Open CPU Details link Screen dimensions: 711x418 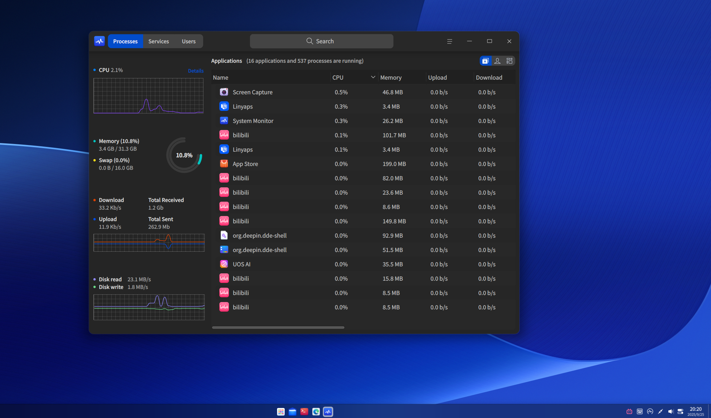click(x=196, y=71)
